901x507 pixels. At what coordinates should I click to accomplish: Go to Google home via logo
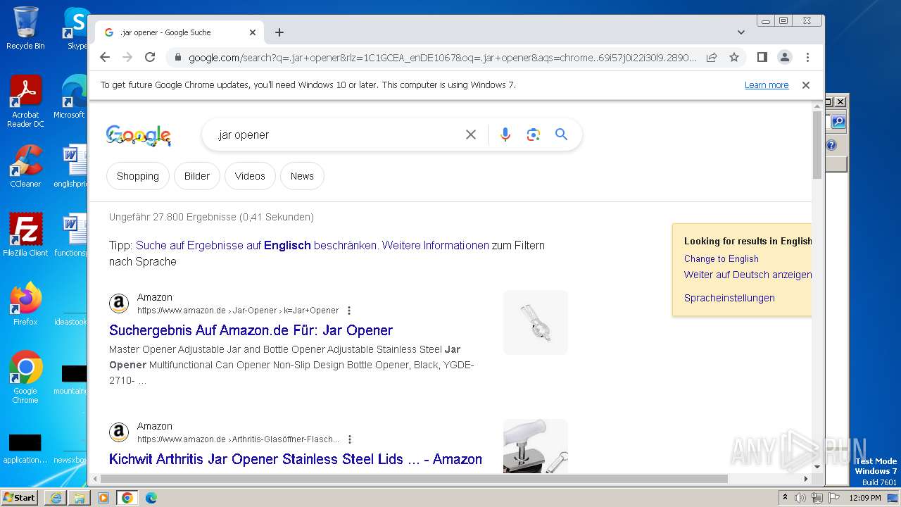[139, 135]
